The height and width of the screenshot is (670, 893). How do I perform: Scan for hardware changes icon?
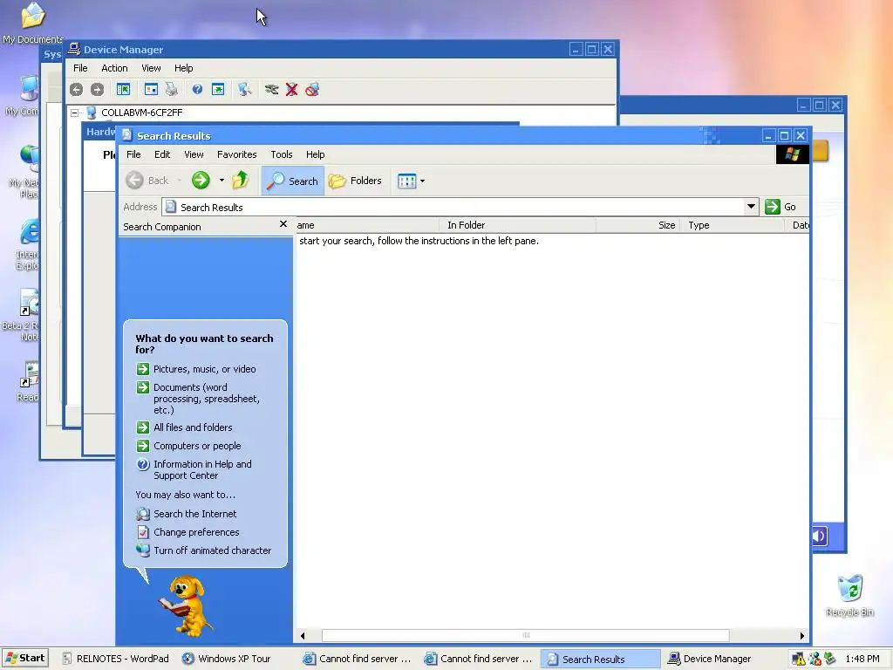(x=244, y=90)
